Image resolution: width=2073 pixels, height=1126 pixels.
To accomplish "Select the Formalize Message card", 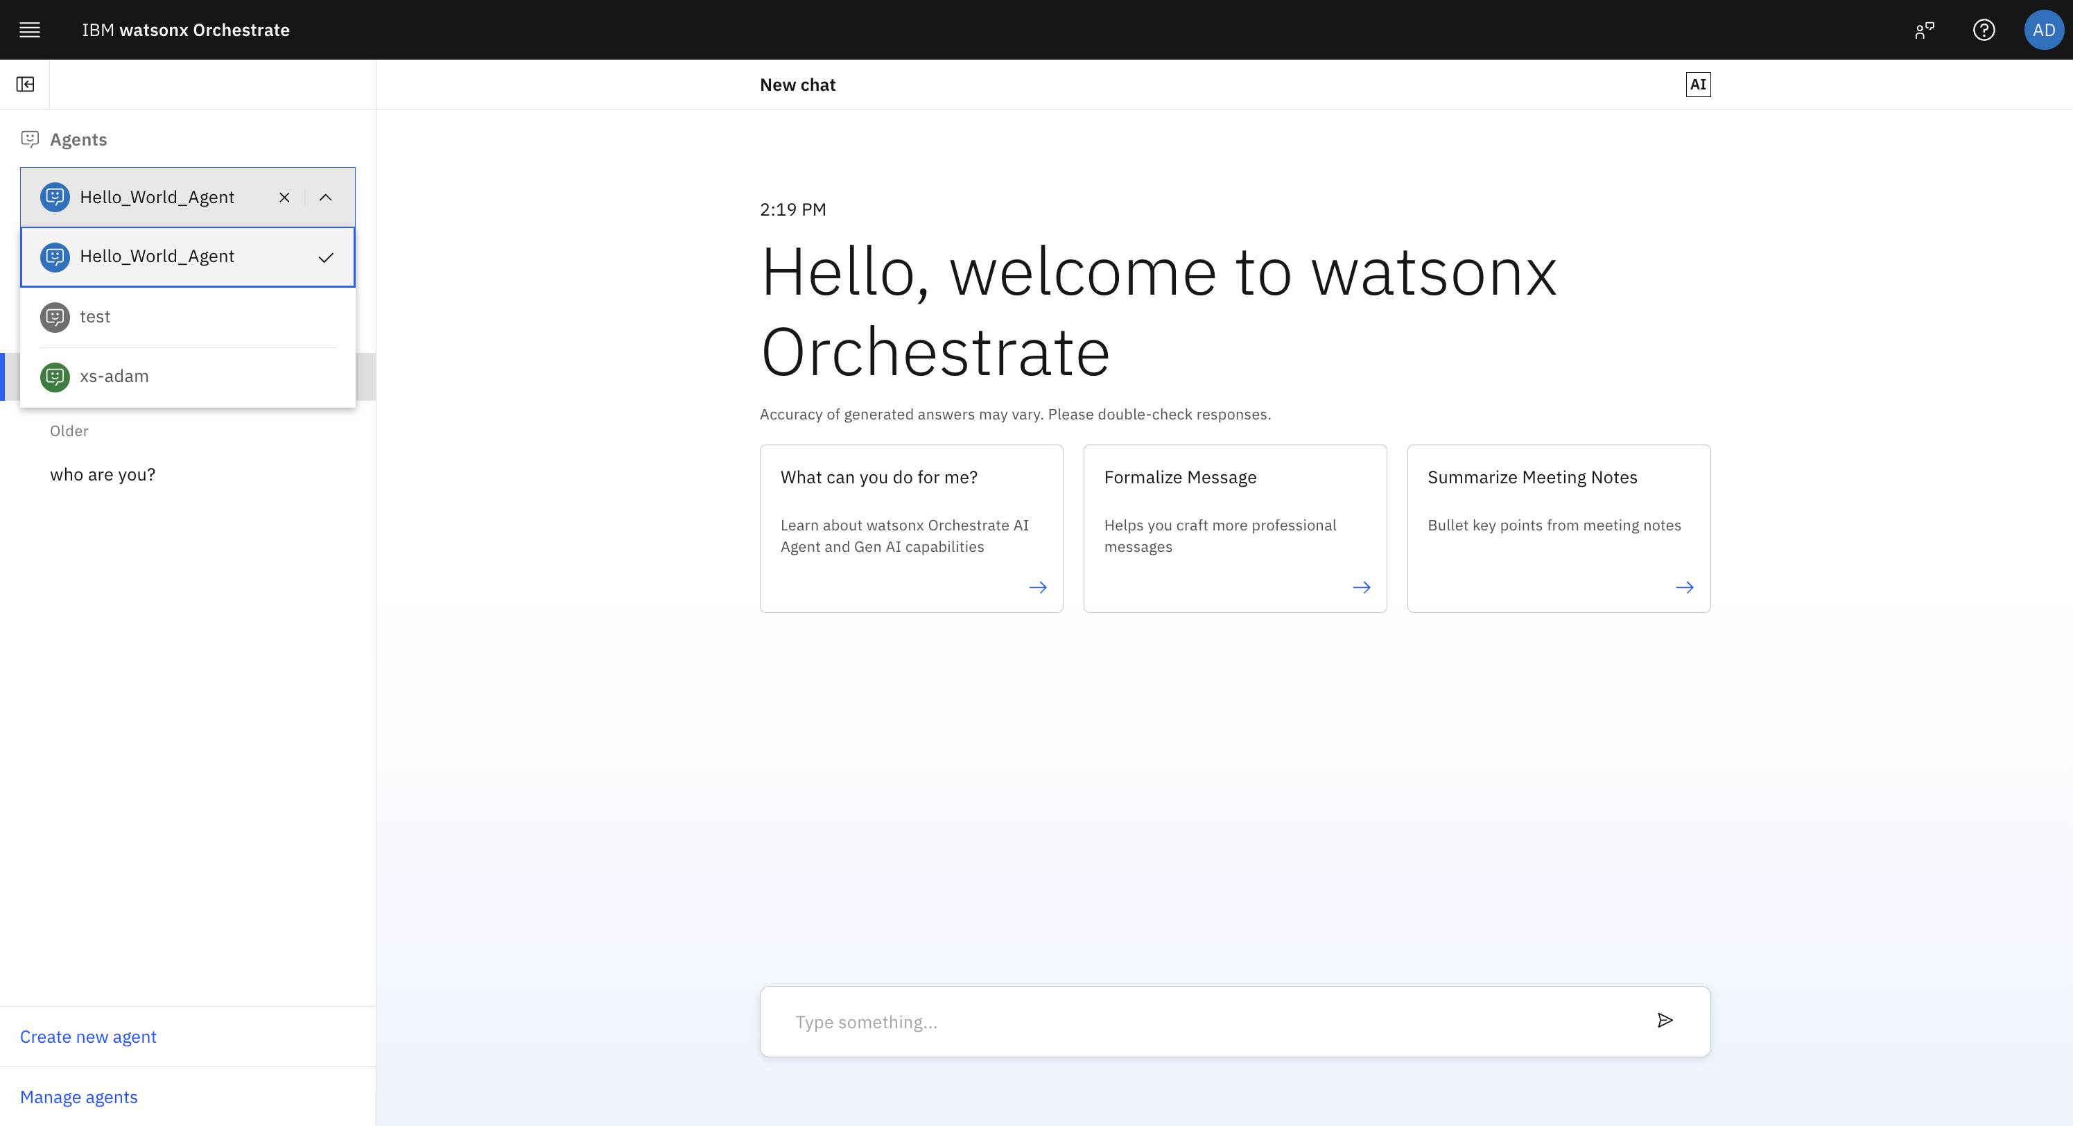I will pos(1235,528).
